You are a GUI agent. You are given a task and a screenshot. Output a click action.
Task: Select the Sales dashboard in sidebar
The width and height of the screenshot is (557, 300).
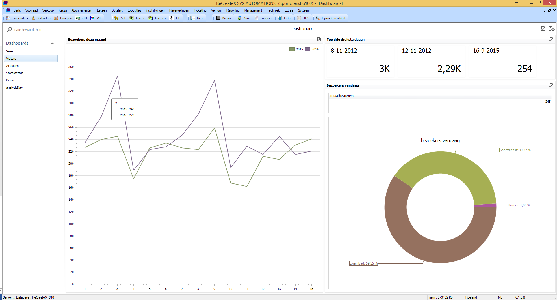tap(10, 51)
